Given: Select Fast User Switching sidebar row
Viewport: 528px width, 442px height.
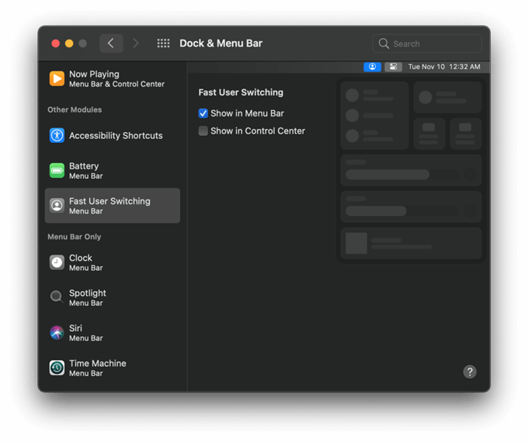Looking at the screenshot, I should [x=113, y=206].
